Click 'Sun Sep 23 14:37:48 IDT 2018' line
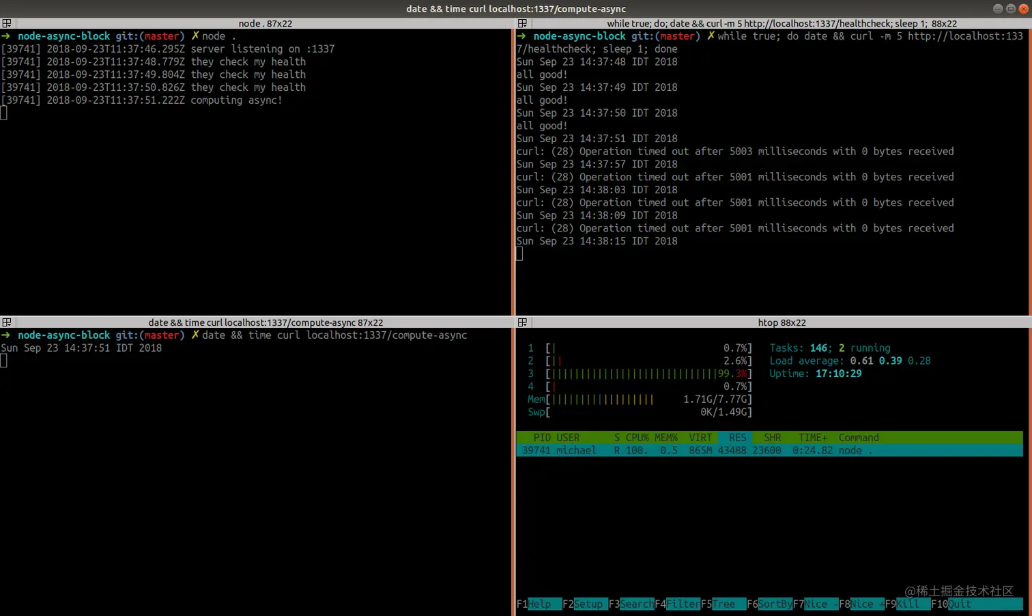 tap(597, 61)
